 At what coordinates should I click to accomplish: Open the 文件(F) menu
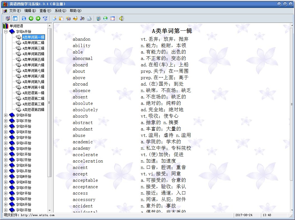coord(15,11)
